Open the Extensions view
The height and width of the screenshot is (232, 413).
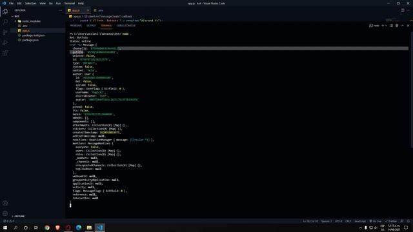pyautogui.click(x=5, y=53)
